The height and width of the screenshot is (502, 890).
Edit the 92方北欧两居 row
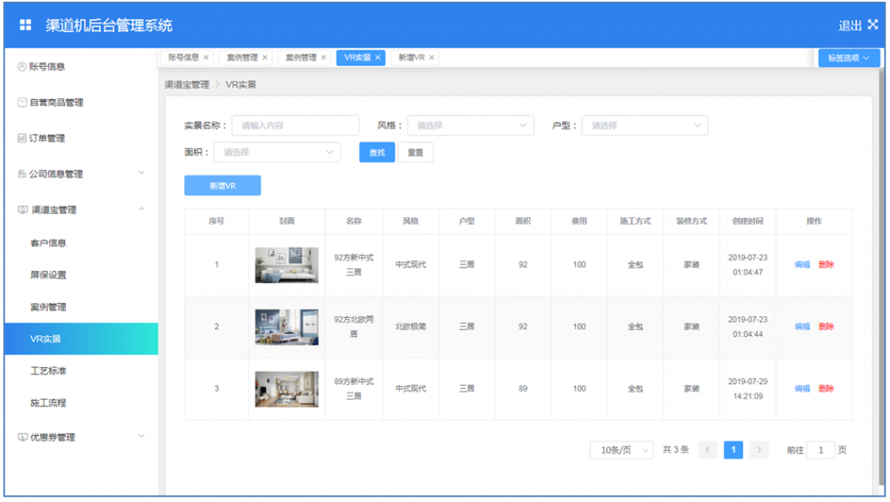click(x=802, y=327)
